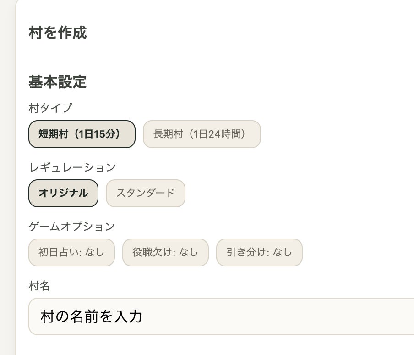Viewport: 414px width, 355px height.
Task: Choose the 長期村（1日24時間） option
Action: click(202, 134)
